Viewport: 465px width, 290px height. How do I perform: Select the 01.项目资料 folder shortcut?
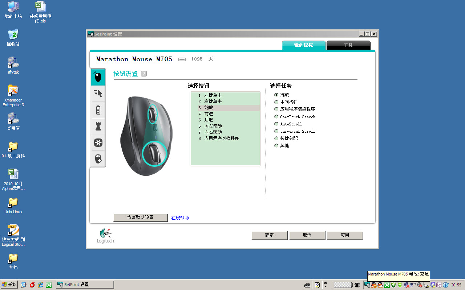pos(13,149)
